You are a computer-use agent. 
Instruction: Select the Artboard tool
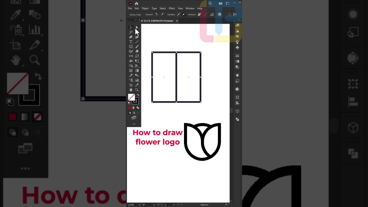(x=131, y=85)
